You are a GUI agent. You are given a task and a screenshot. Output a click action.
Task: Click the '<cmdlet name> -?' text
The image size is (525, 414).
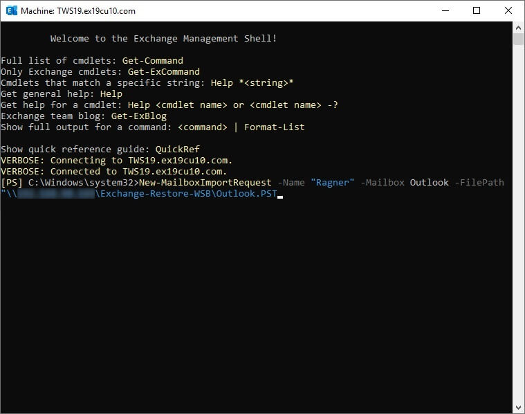click(x=294, y=105)
